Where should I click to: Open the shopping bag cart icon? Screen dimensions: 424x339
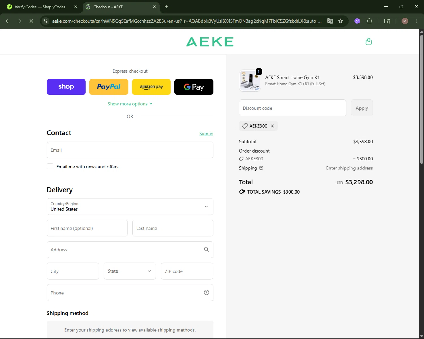pos(369,42)
